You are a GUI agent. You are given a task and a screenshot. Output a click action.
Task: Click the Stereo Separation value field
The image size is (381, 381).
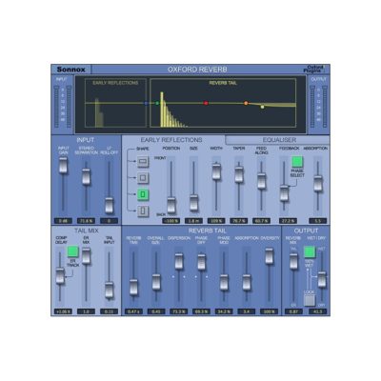point(86,221)
